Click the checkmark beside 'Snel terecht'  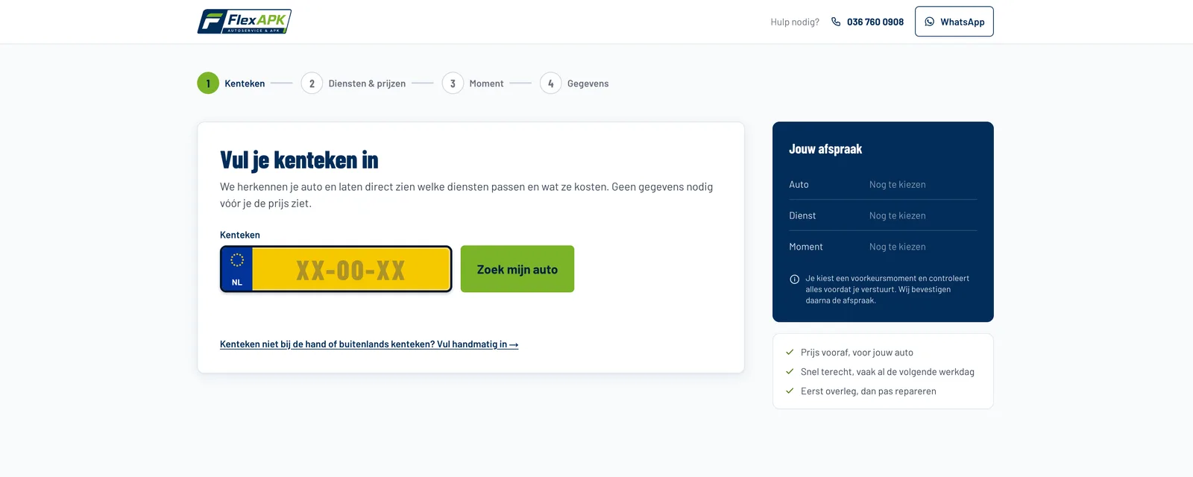tap(790, 372)
